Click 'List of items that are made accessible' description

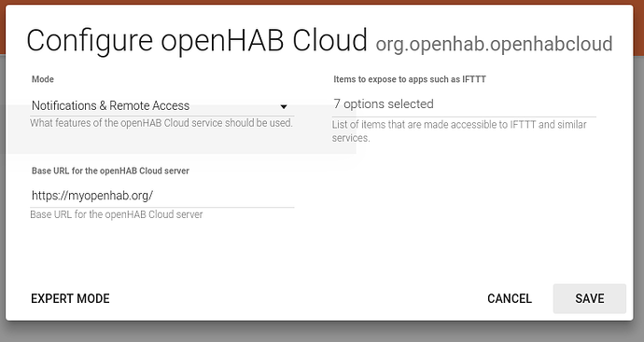click(x=459, y=131)
